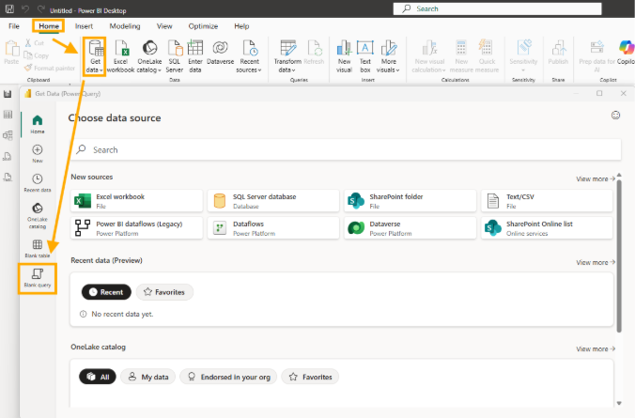
Task: Select New in Get Data sidebar
Action: point(38,153)
